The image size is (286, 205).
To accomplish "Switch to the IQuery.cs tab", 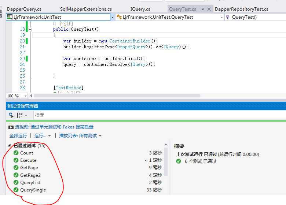I will 140,9.
